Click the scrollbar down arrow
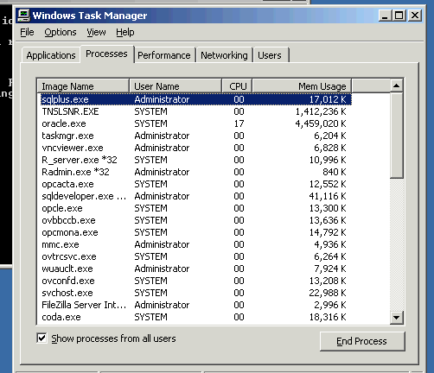Screen dimensions: 434x373 click(x=397, y=318)
